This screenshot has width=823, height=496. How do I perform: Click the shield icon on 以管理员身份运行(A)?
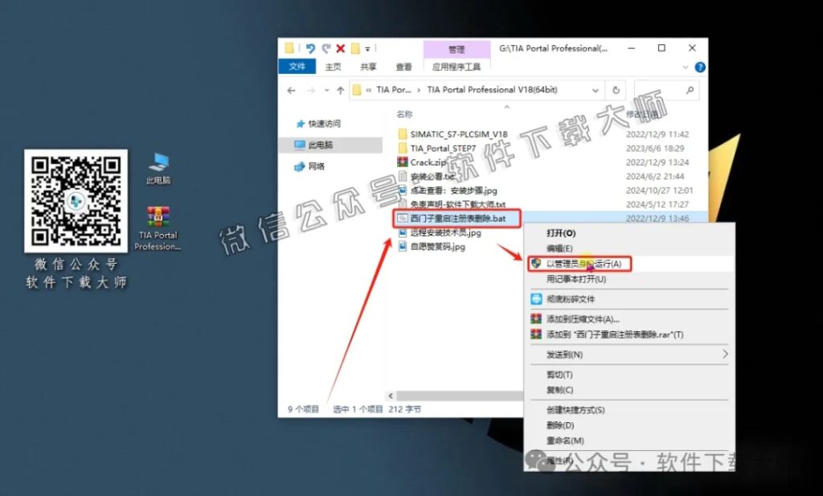coord(535,262)
